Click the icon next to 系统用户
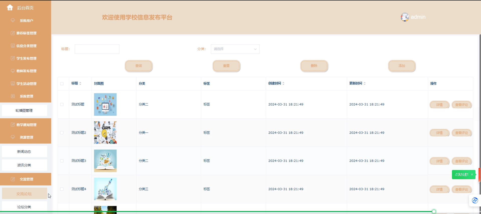 coord(13,20)
